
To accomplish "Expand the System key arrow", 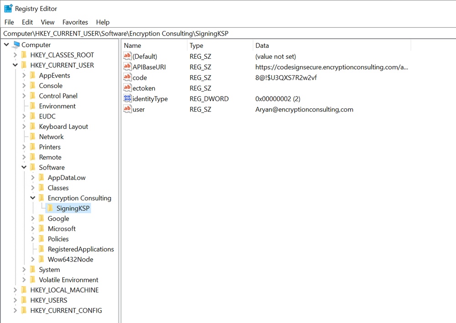I will (x=24, y=270).
